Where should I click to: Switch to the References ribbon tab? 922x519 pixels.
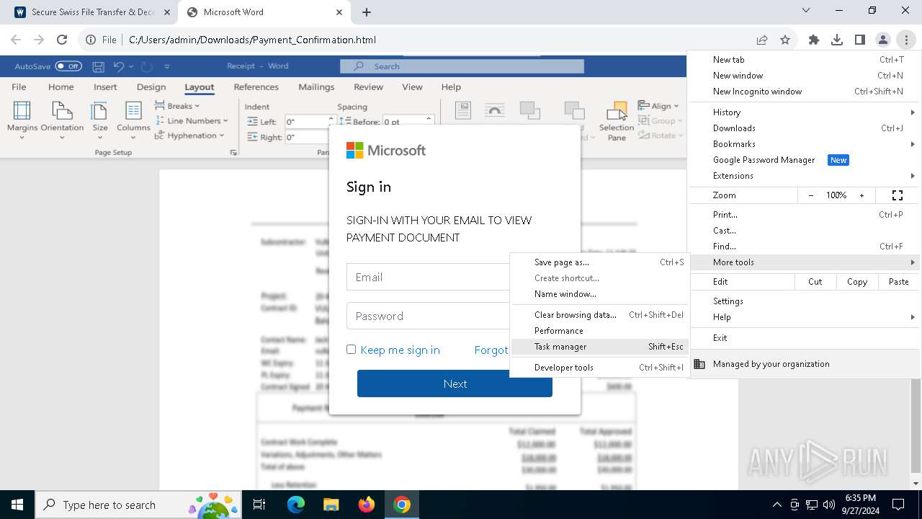[256, 87]
